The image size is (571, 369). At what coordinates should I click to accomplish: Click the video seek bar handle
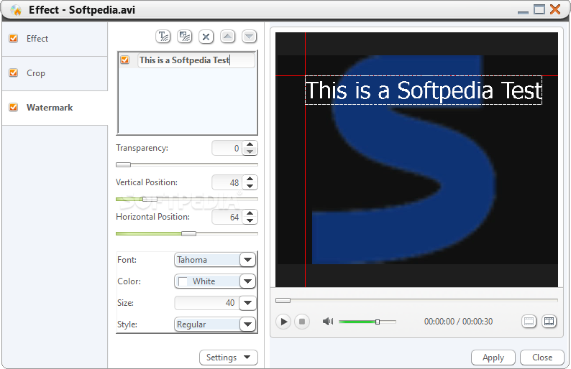coord(283,300)
